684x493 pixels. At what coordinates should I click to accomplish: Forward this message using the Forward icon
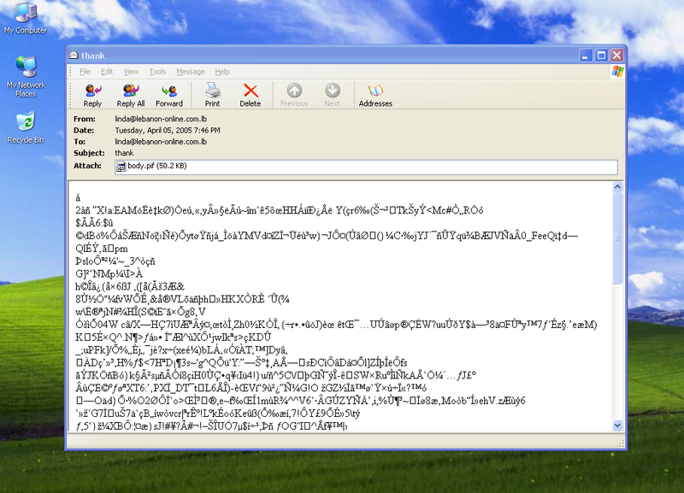[168, 91]
